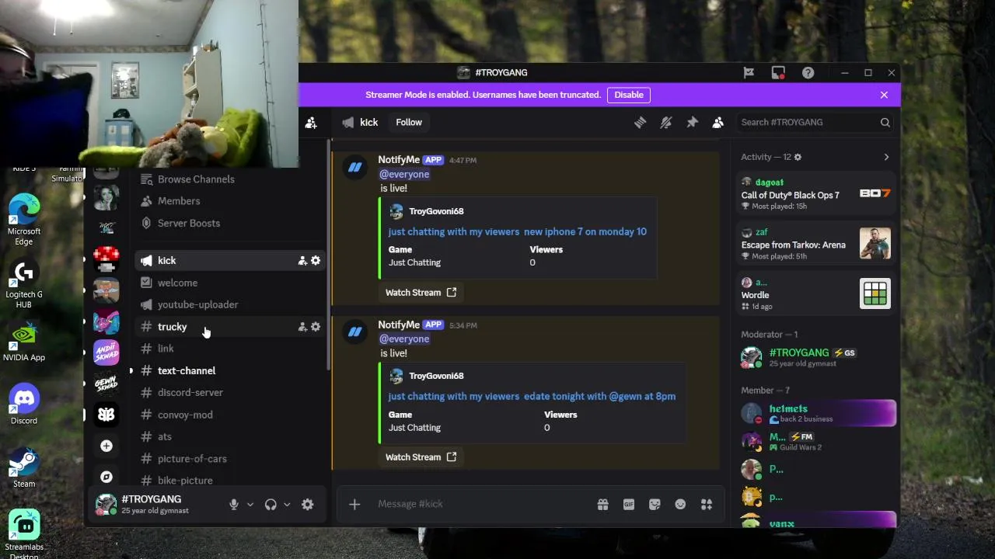Create invite for the trucky channel
Image resolution: width=995 pixels, height=559 pixels.
pyautogui.click(x=302, y=327)
